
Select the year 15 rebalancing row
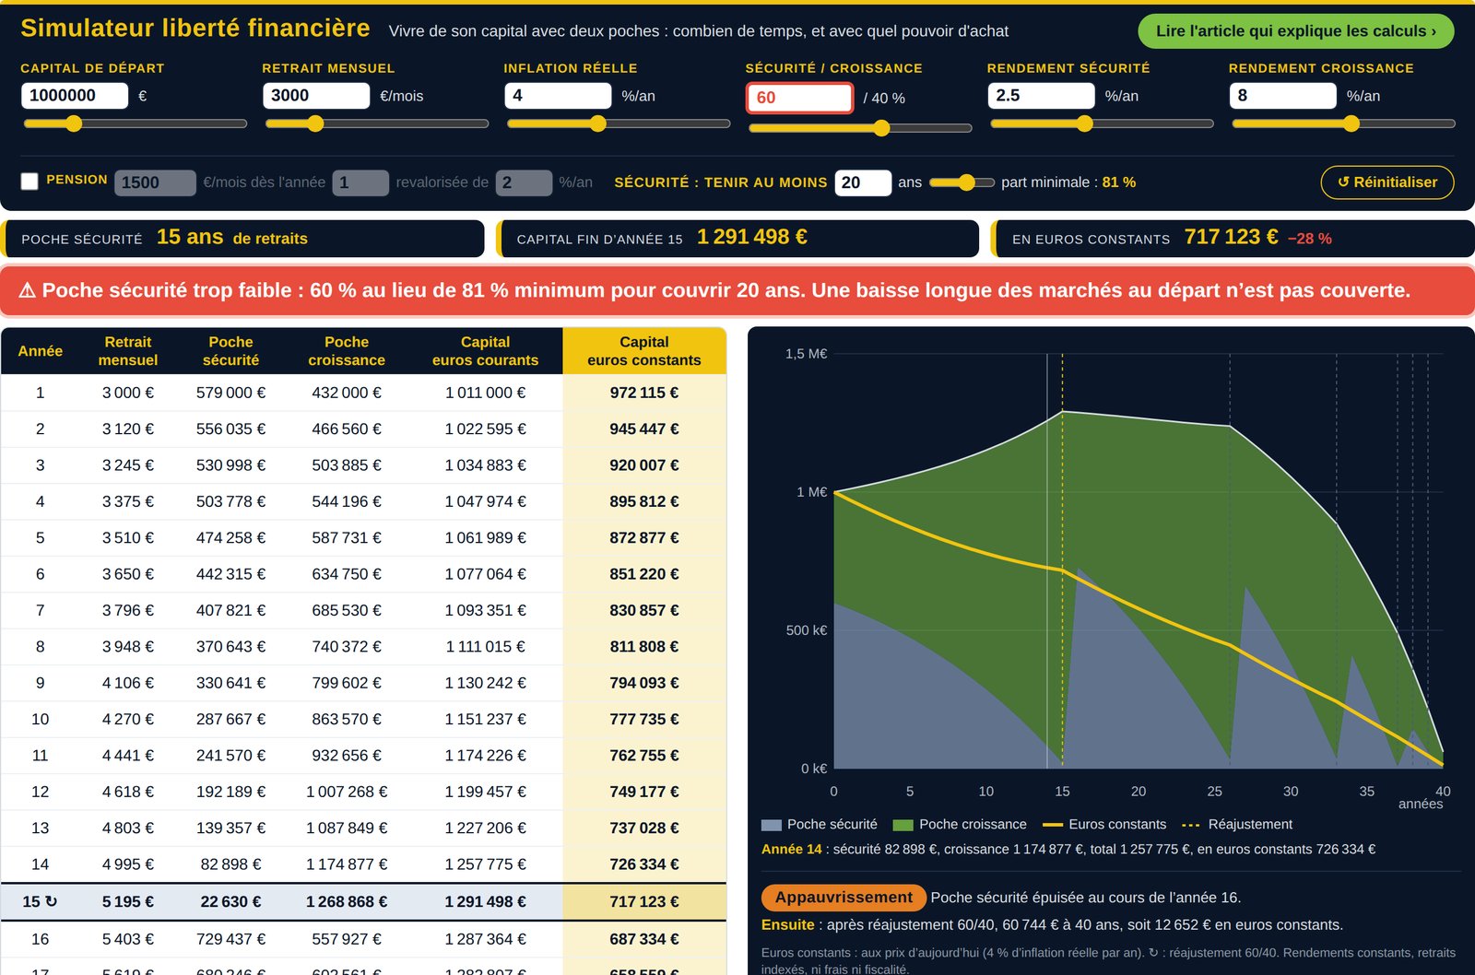(363, 901)
